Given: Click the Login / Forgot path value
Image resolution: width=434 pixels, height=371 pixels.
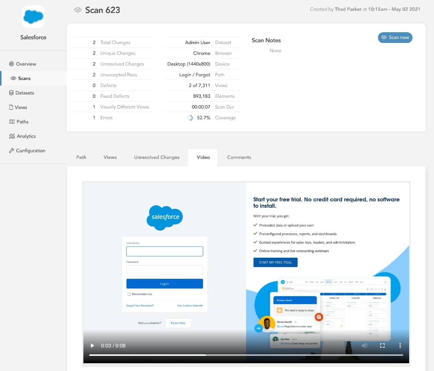Looking at the screenshot, I should (195, 75).
